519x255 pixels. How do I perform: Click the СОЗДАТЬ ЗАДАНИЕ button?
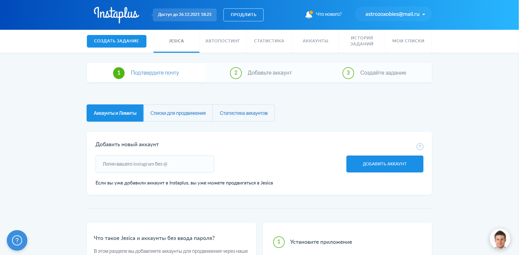tap(117, 41)
